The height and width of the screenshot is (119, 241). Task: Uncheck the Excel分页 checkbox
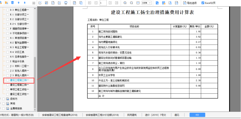pos(203,3)
